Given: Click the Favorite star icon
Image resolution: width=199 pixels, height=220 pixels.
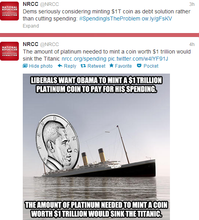Looking at the screenshot, I should pyautogui.click(x=111, y=65).
